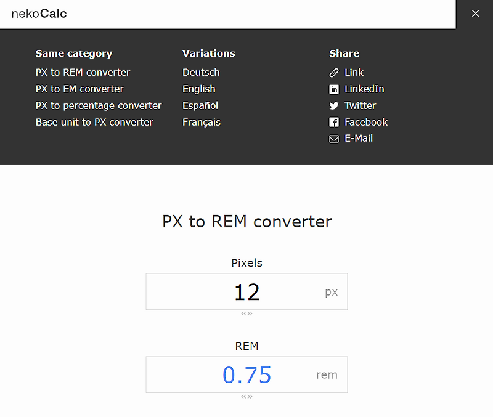Screen dimensions: 493x417
Task: Open Base unit to PX converter
Action: (x=94, y=122)
